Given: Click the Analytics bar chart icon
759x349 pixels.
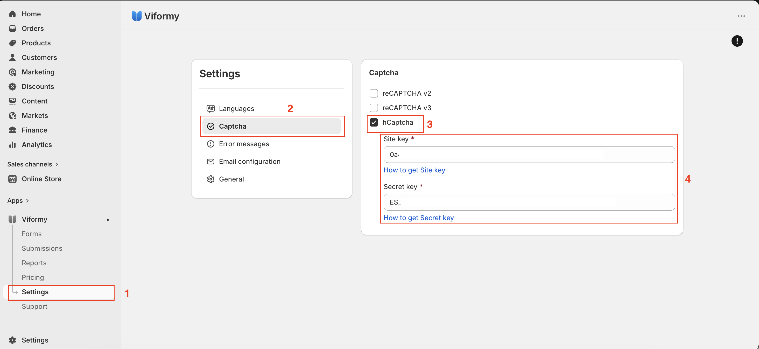Looking at the screenshot, I should [x=12, y=145].
